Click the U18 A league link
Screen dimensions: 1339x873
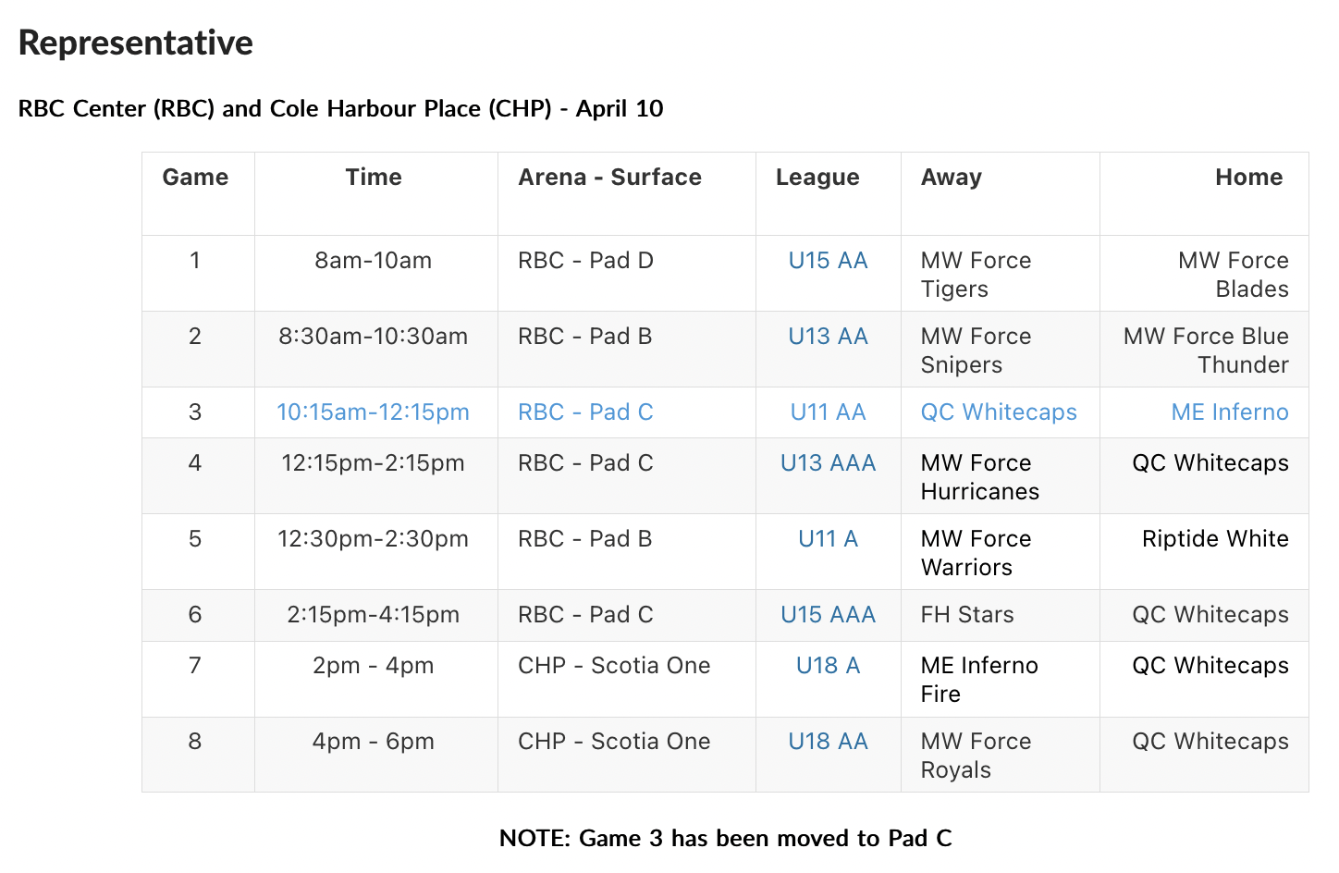(828, 666)
